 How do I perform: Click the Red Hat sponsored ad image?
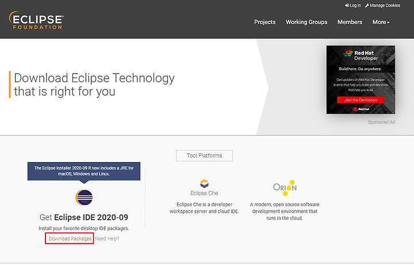(361, 80)
